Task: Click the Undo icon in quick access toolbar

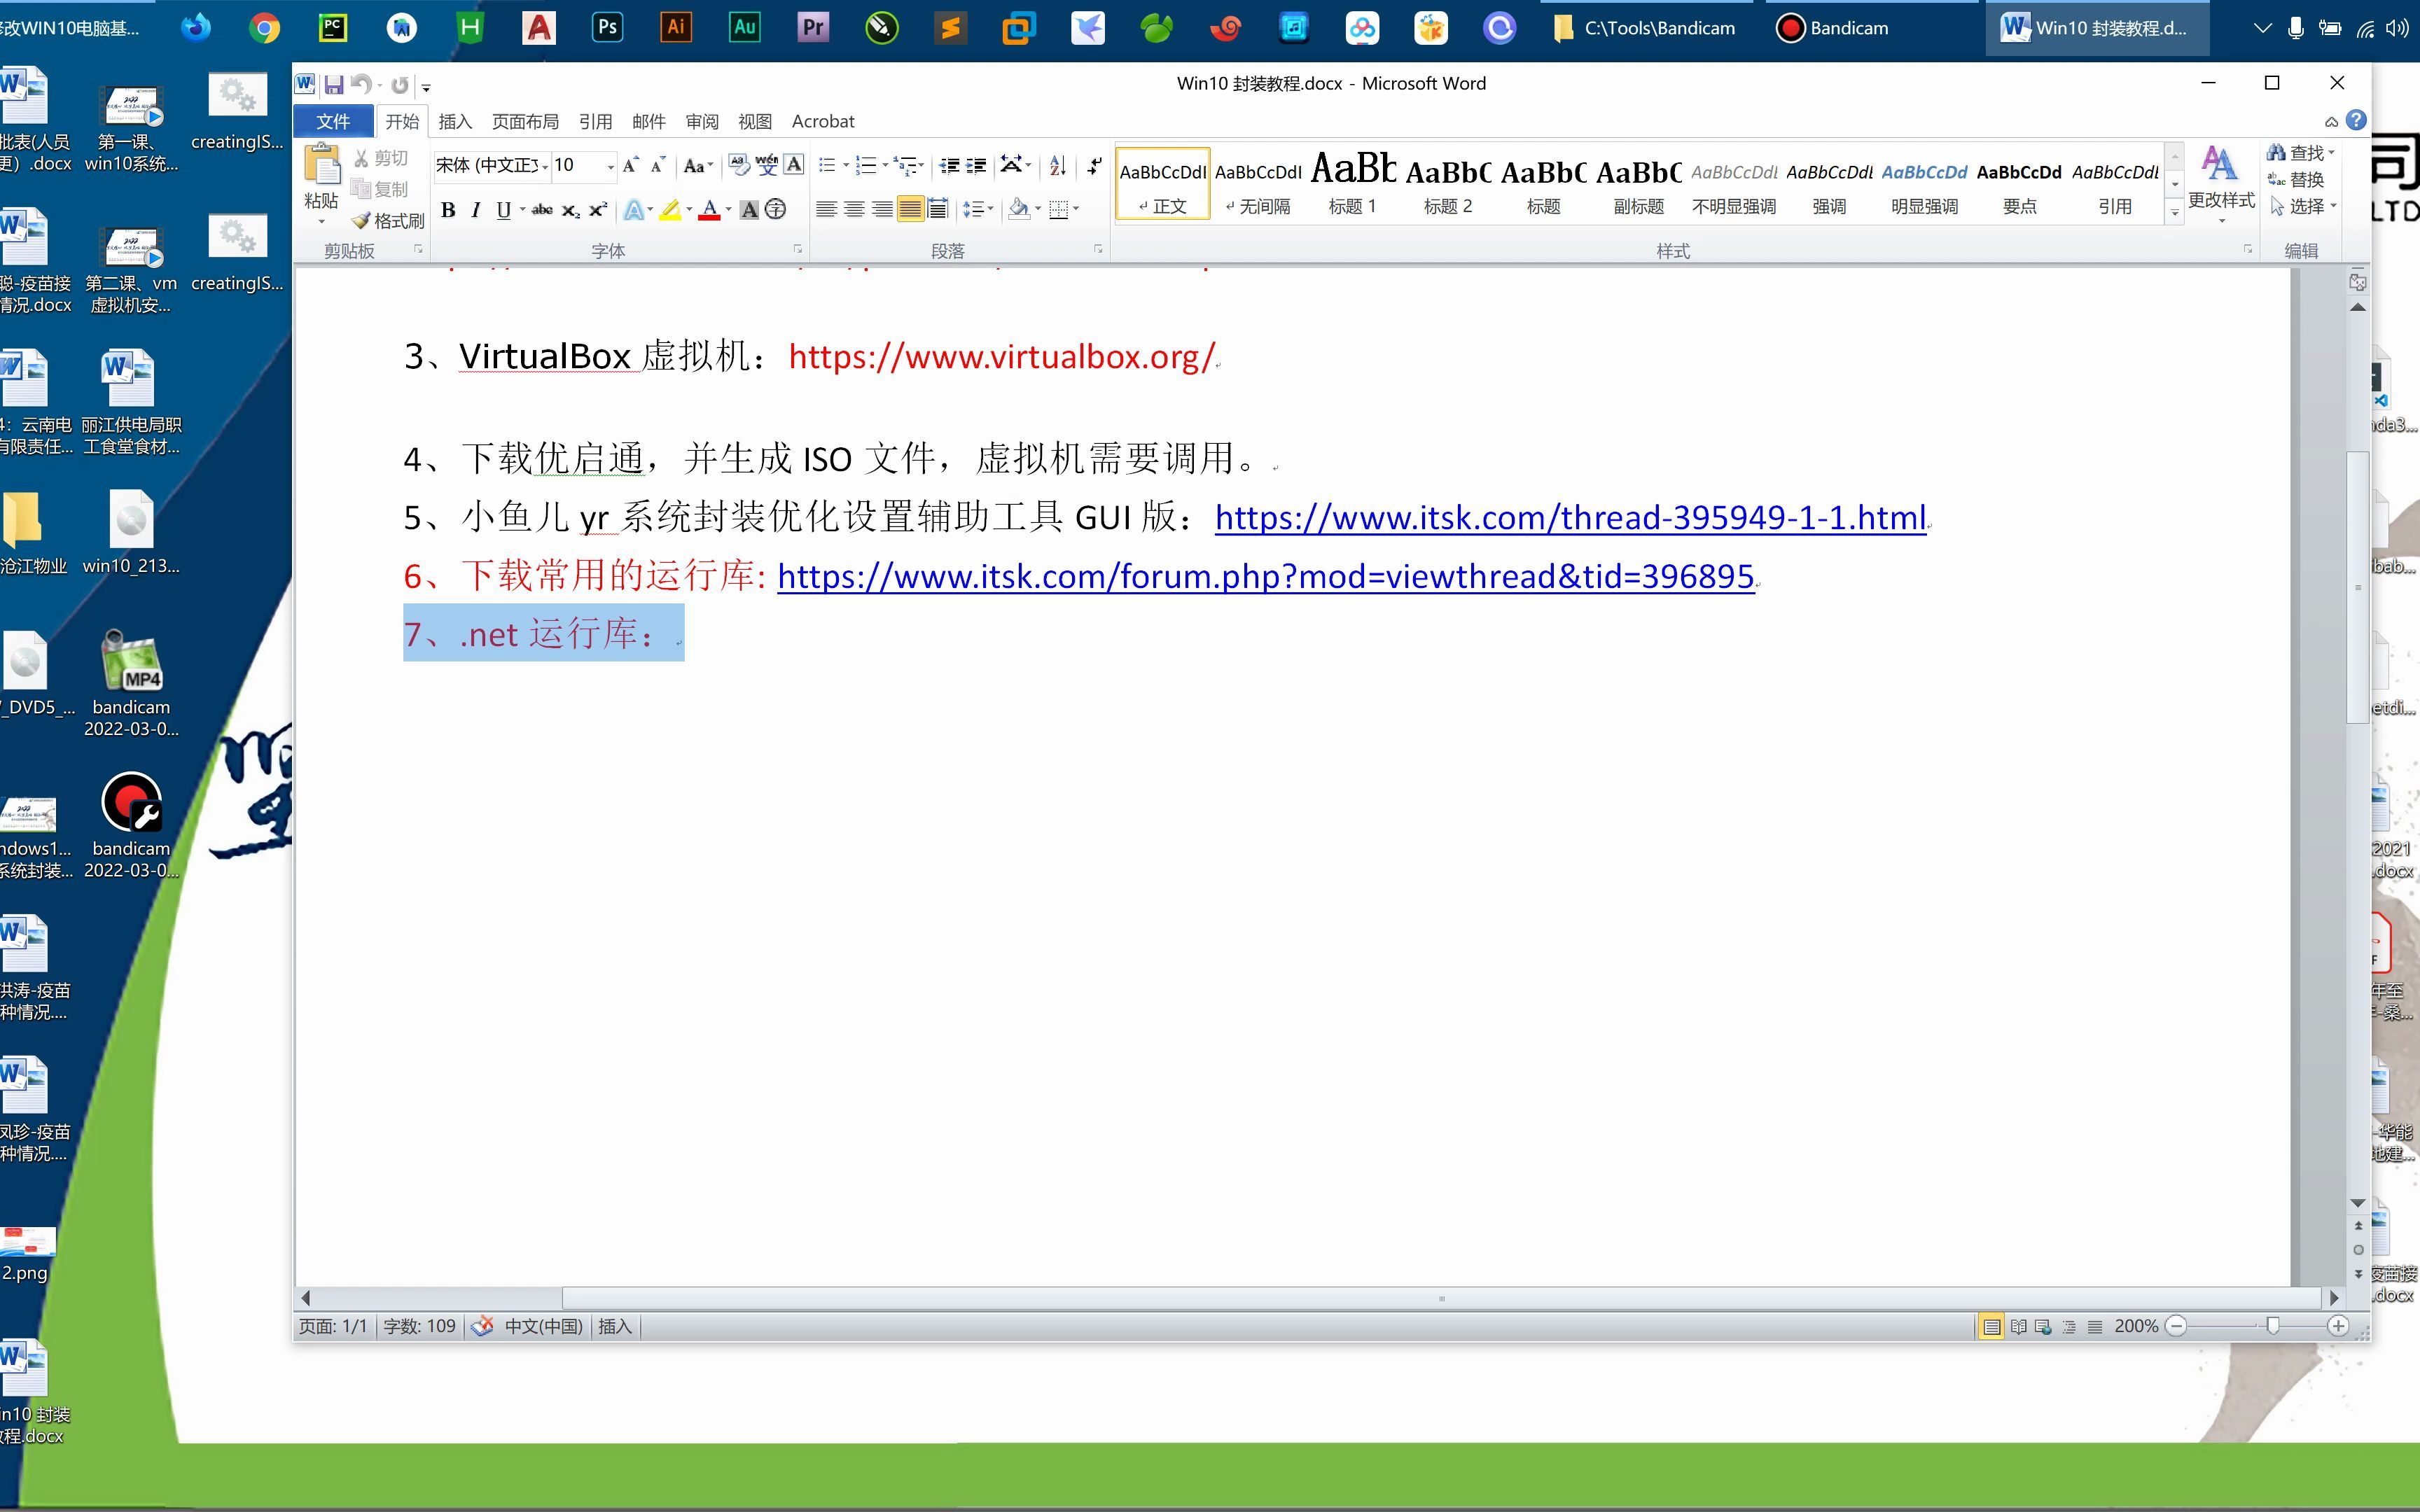Action: [x=361, y=85]
